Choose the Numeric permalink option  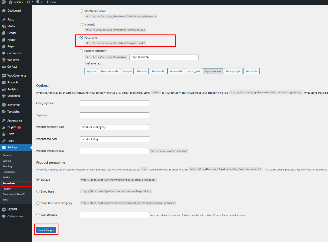click(x=81, y=24)
